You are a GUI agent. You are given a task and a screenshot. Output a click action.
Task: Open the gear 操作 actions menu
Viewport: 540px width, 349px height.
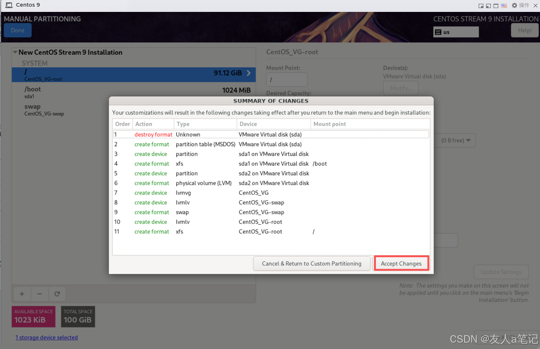pyautogui.click(x=520, y=5)
